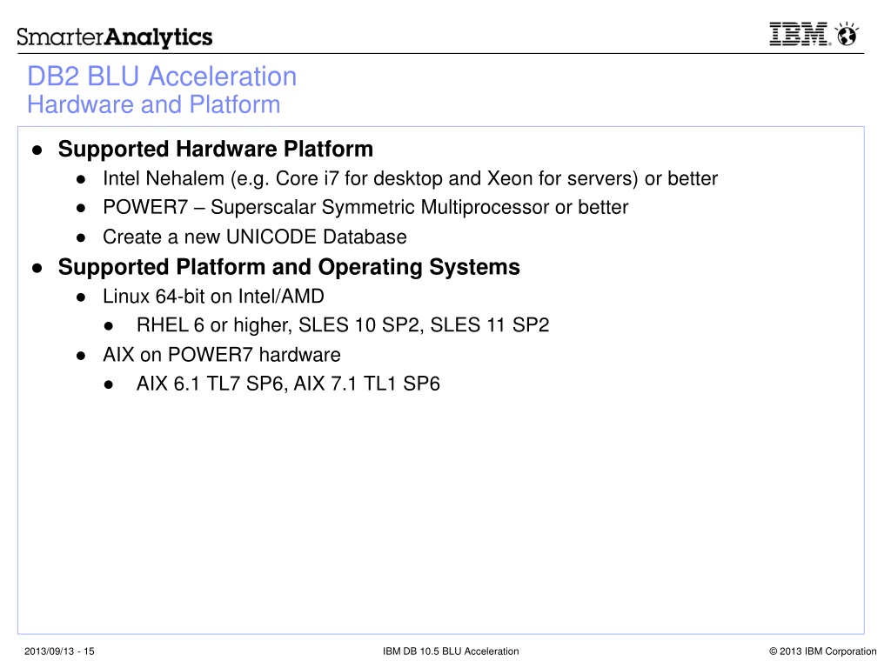The width and height of the screenshot is (891, 668).
Task: Select the 'DB2 BLU Acceleration' title
Action: pyautogui.click(x=162, y=77)
